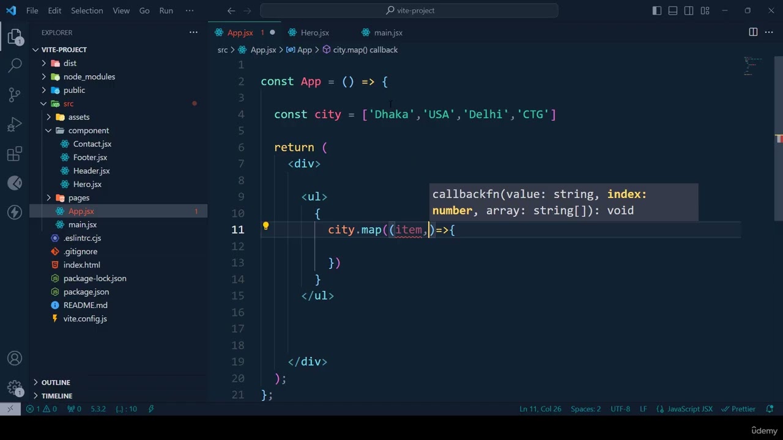Screen dimensions: 783x440
Task: Expand the dist folder
Action: [43, 63]
